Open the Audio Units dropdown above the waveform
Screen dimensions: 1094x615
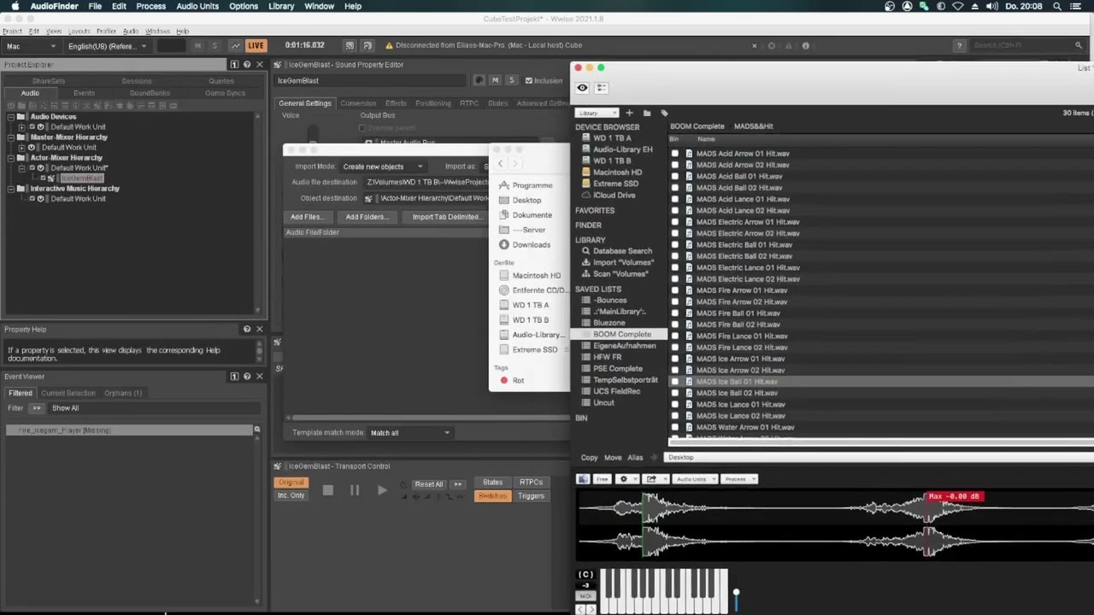(694, 479)
